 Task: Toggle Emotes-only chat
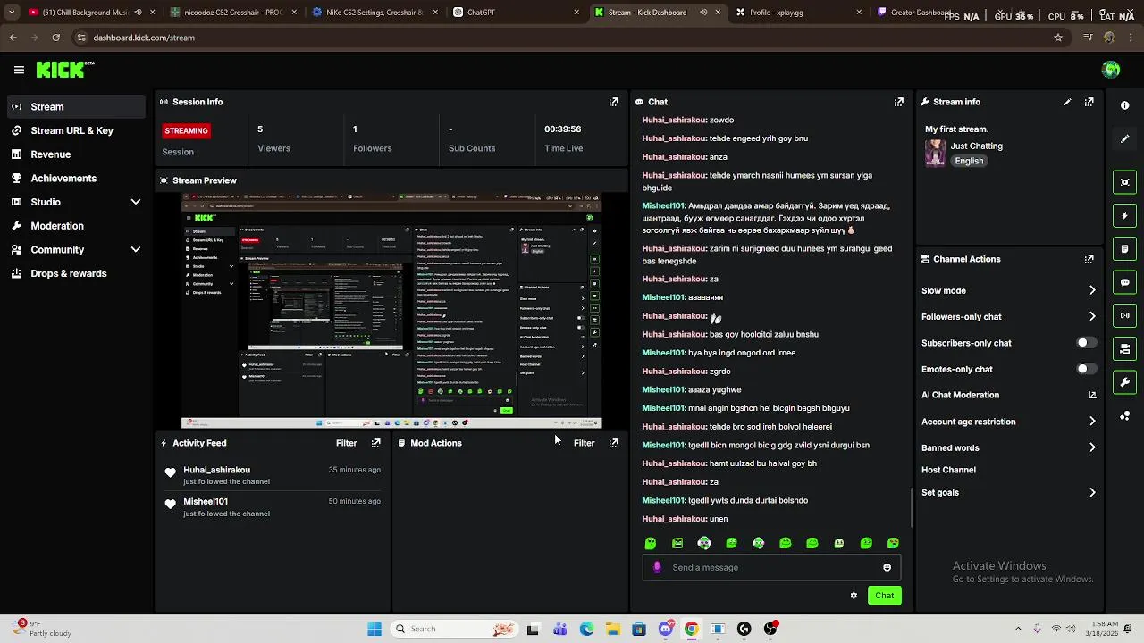(1085, 369)
